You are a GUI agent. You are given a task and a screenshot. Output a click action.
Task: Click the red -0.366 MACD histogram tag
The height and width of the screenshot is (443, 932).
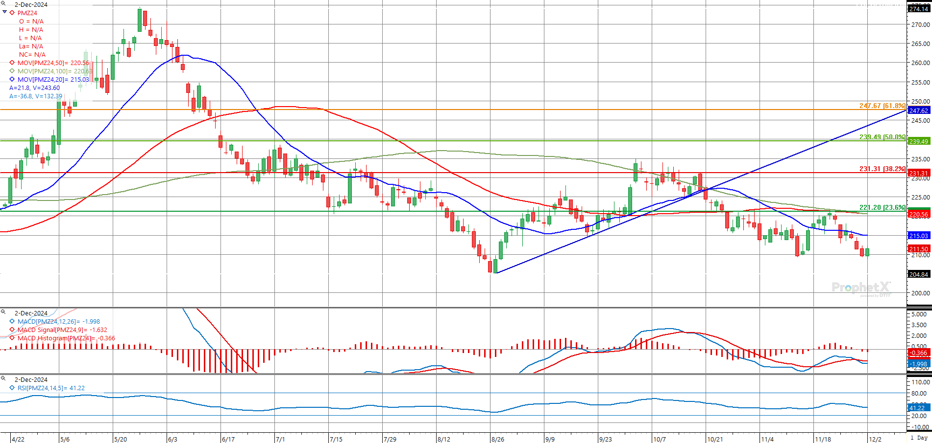tap(919, 353)
